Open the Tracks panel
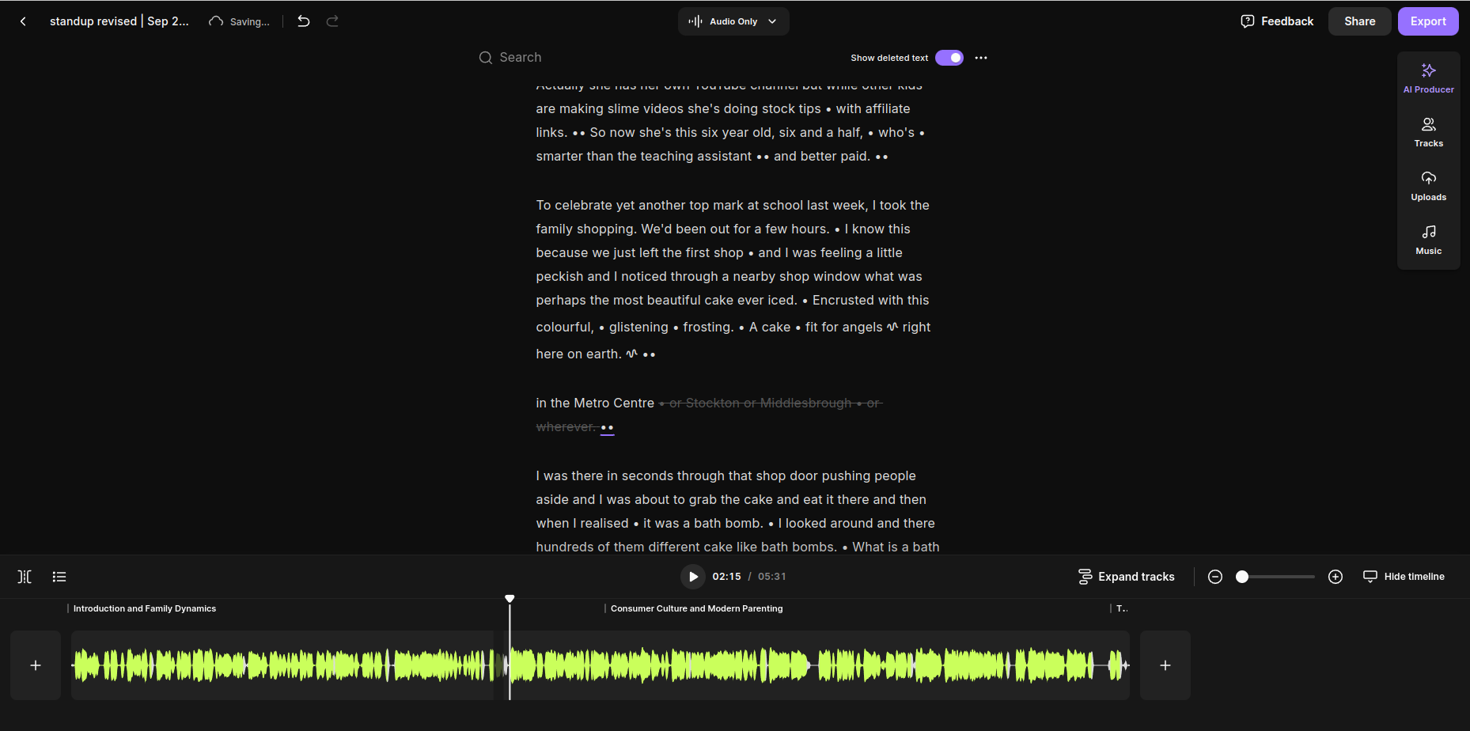This screenshot has height=731, width=1470. pos(1428,132)
